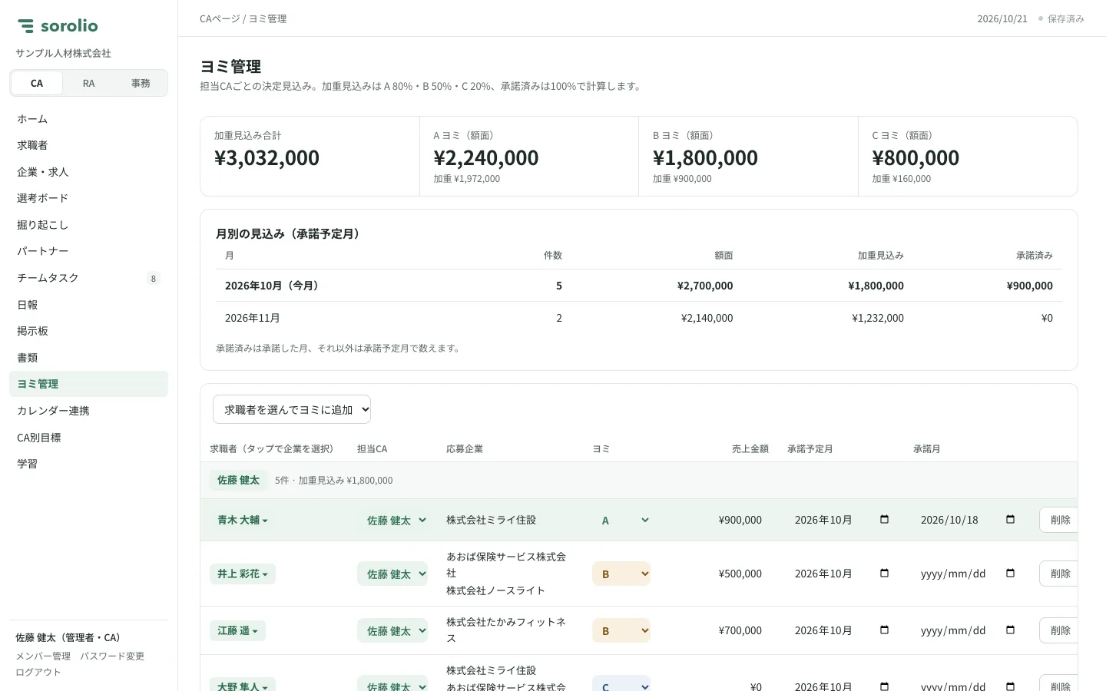Image resolution: width=1106 pixels, height=691 pixels.
Task: Navigate to 掘り起こし
Action: 88,225
